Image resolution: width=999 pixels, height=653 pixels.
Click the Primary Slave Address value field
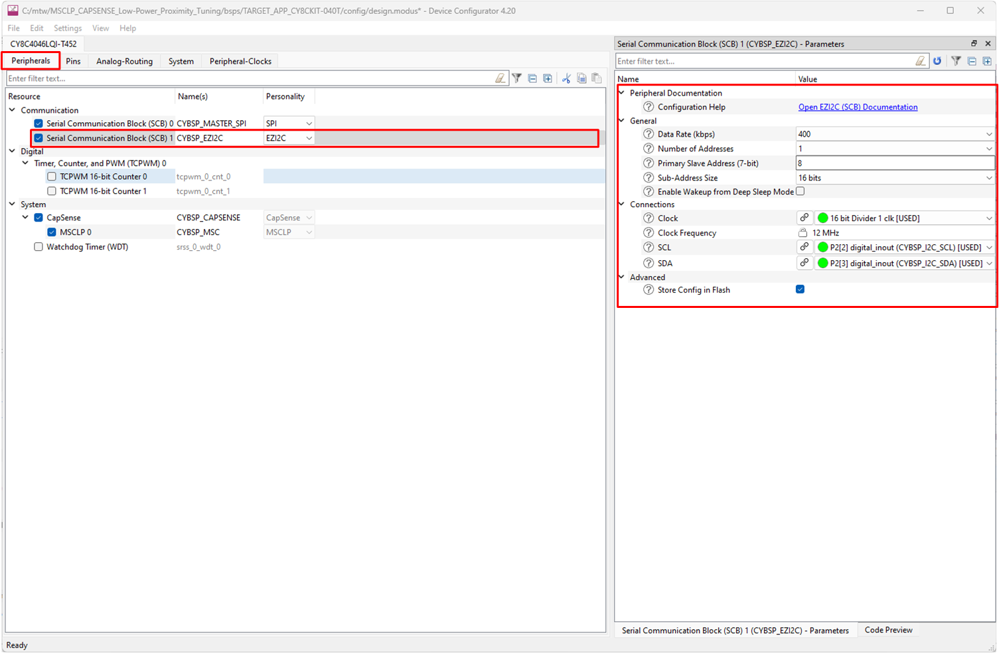point(895,163)
